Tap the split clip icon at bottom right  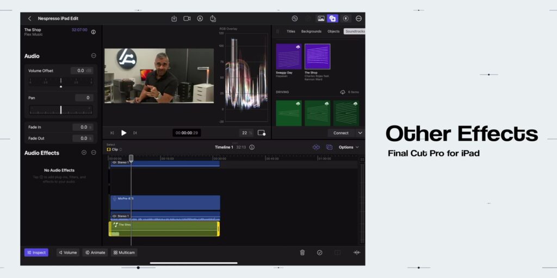[x=357, y=252]
